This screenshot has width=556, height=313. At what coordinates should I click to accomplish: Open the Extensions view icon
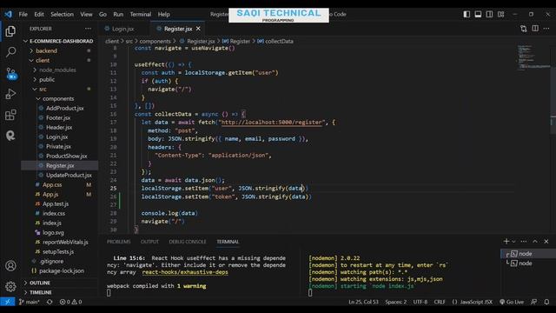click(x=10, y=115)
